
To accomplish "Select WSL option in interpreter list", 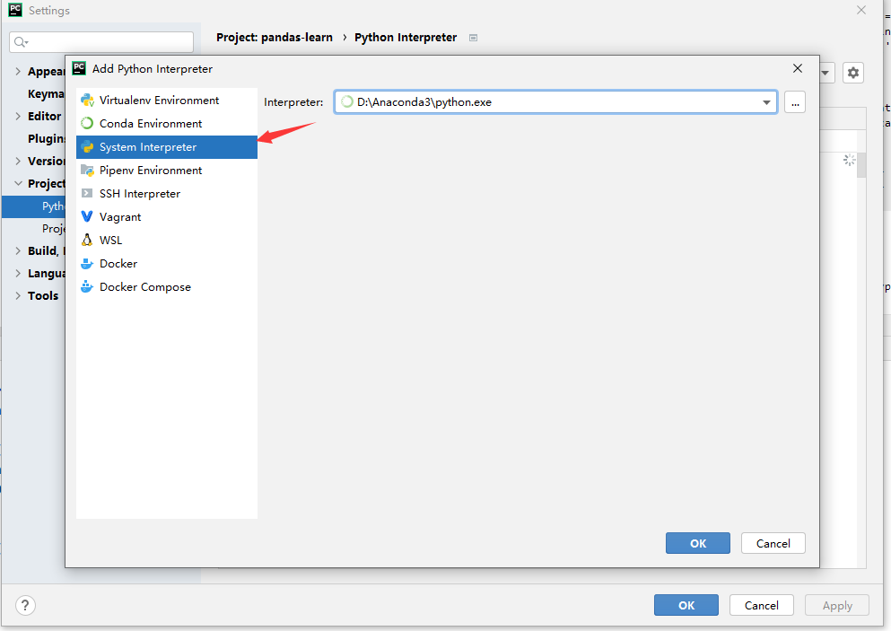I will click(167, 240).
